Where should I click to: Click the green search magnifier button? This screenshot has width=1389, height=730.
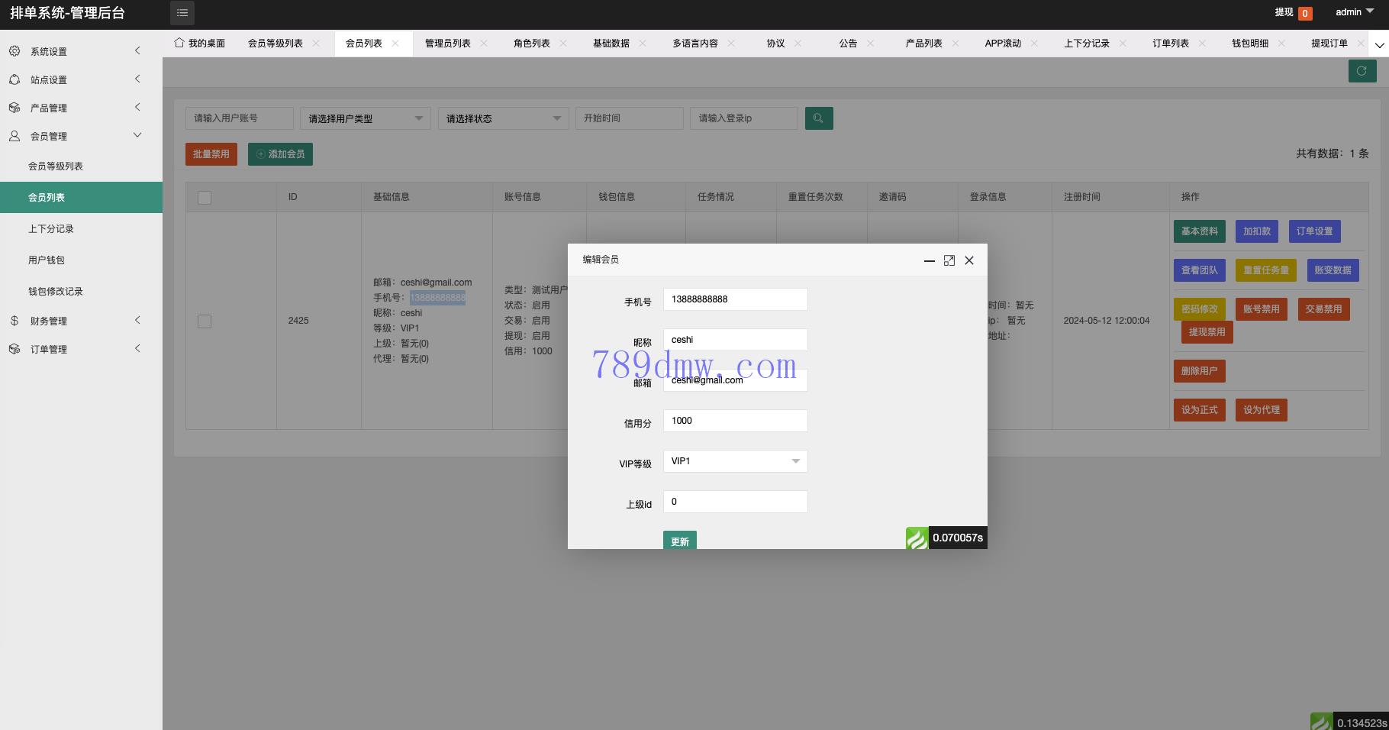click(x=818, y=118)
